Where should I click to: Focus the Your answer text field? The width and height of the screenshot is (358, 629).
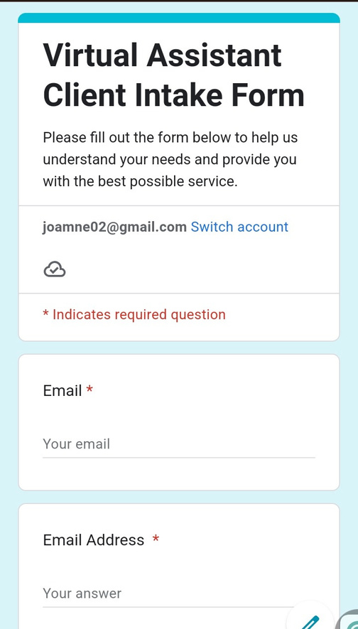click(168, 593)
